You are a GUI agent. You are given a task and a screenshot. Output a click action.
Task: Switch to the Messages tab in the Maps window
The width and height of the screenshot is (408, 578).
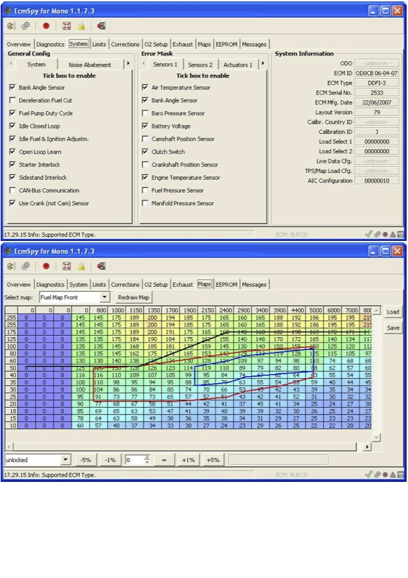click(x=254, y=285)
